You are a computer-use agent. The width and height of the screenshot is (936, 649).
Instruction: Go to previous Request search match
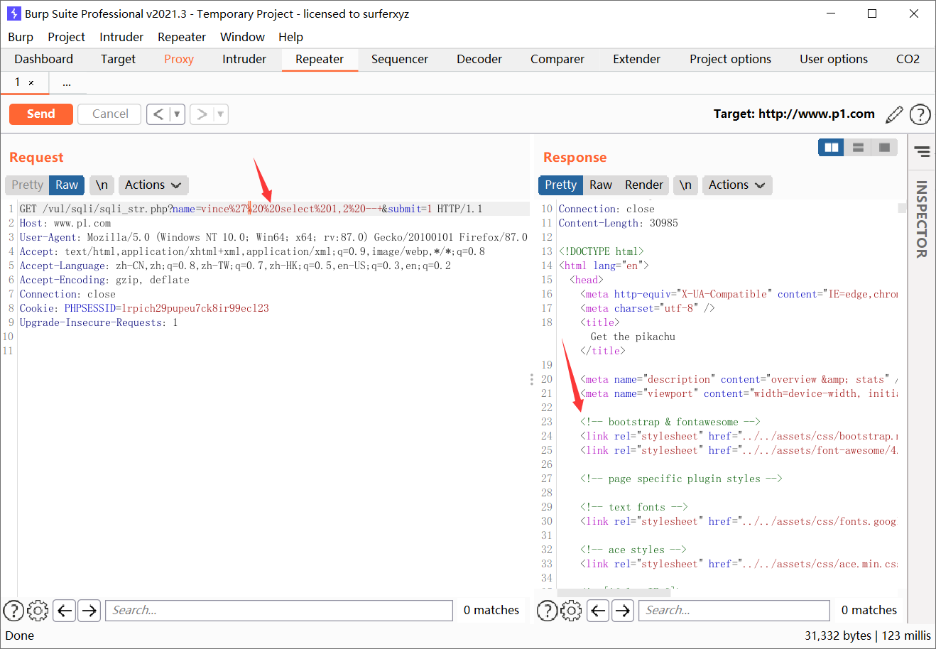(65, 610)
